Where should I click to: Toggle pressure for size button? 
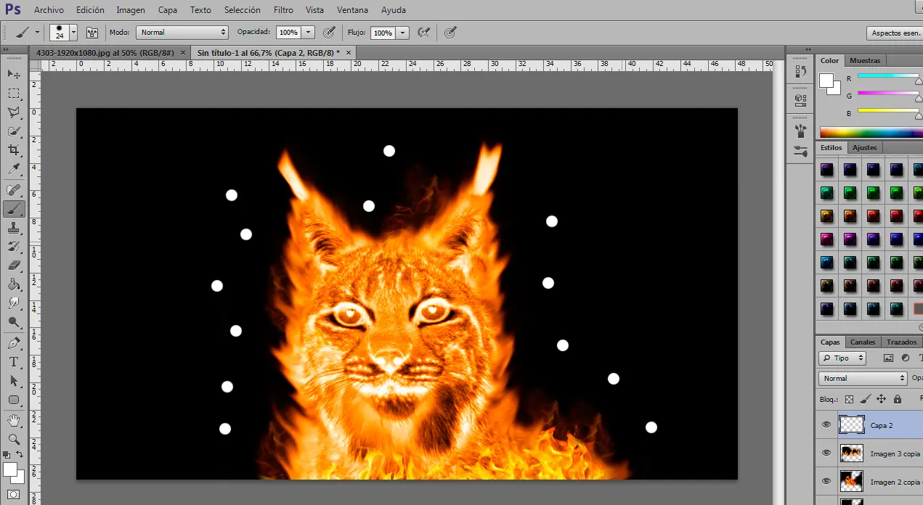click(450, 33)
